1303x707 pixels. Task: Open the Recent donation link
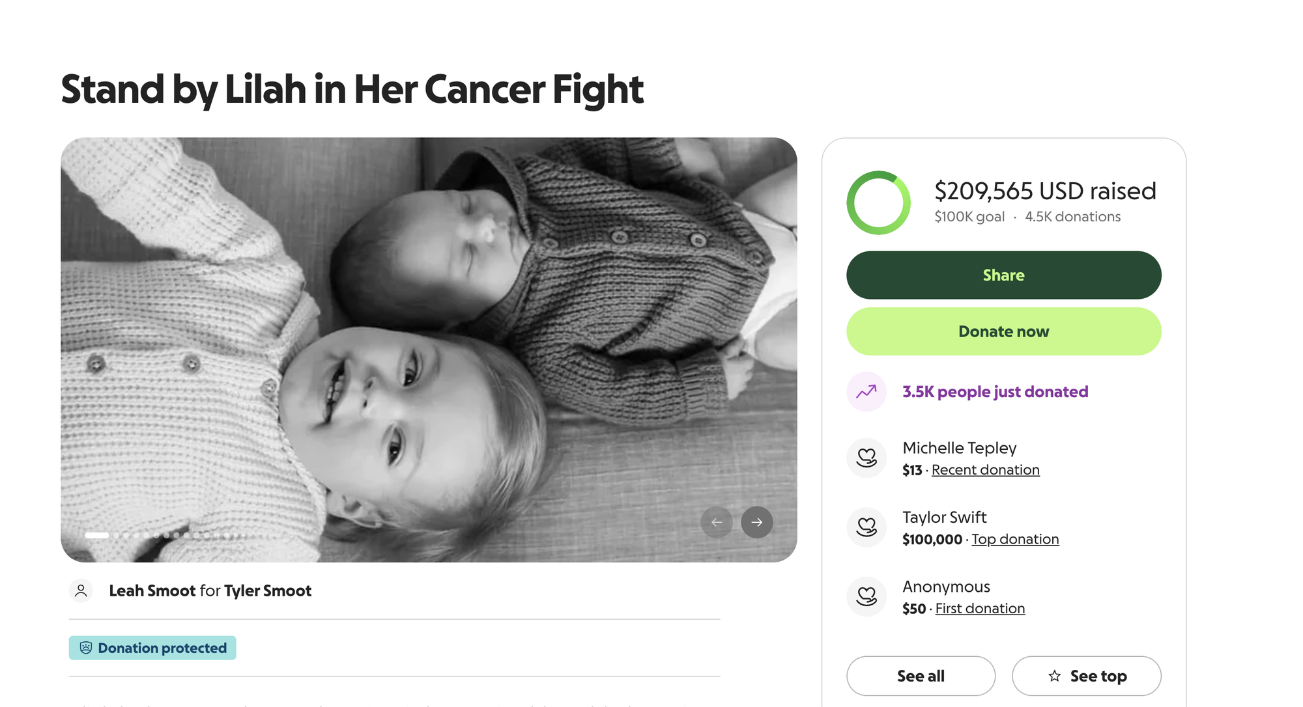point(985,470)
